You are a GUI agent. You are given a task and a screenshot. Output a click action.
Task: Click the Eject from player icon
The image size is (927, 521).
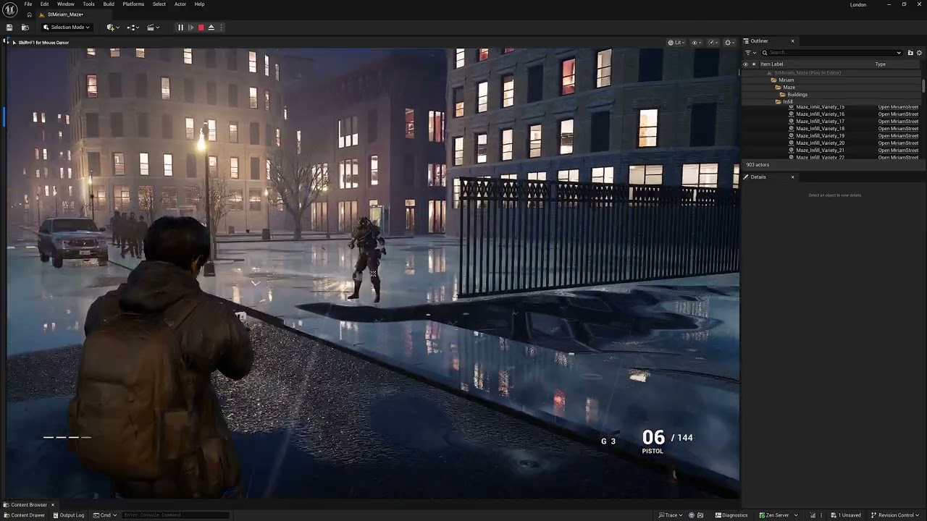[x=211, y=27]
